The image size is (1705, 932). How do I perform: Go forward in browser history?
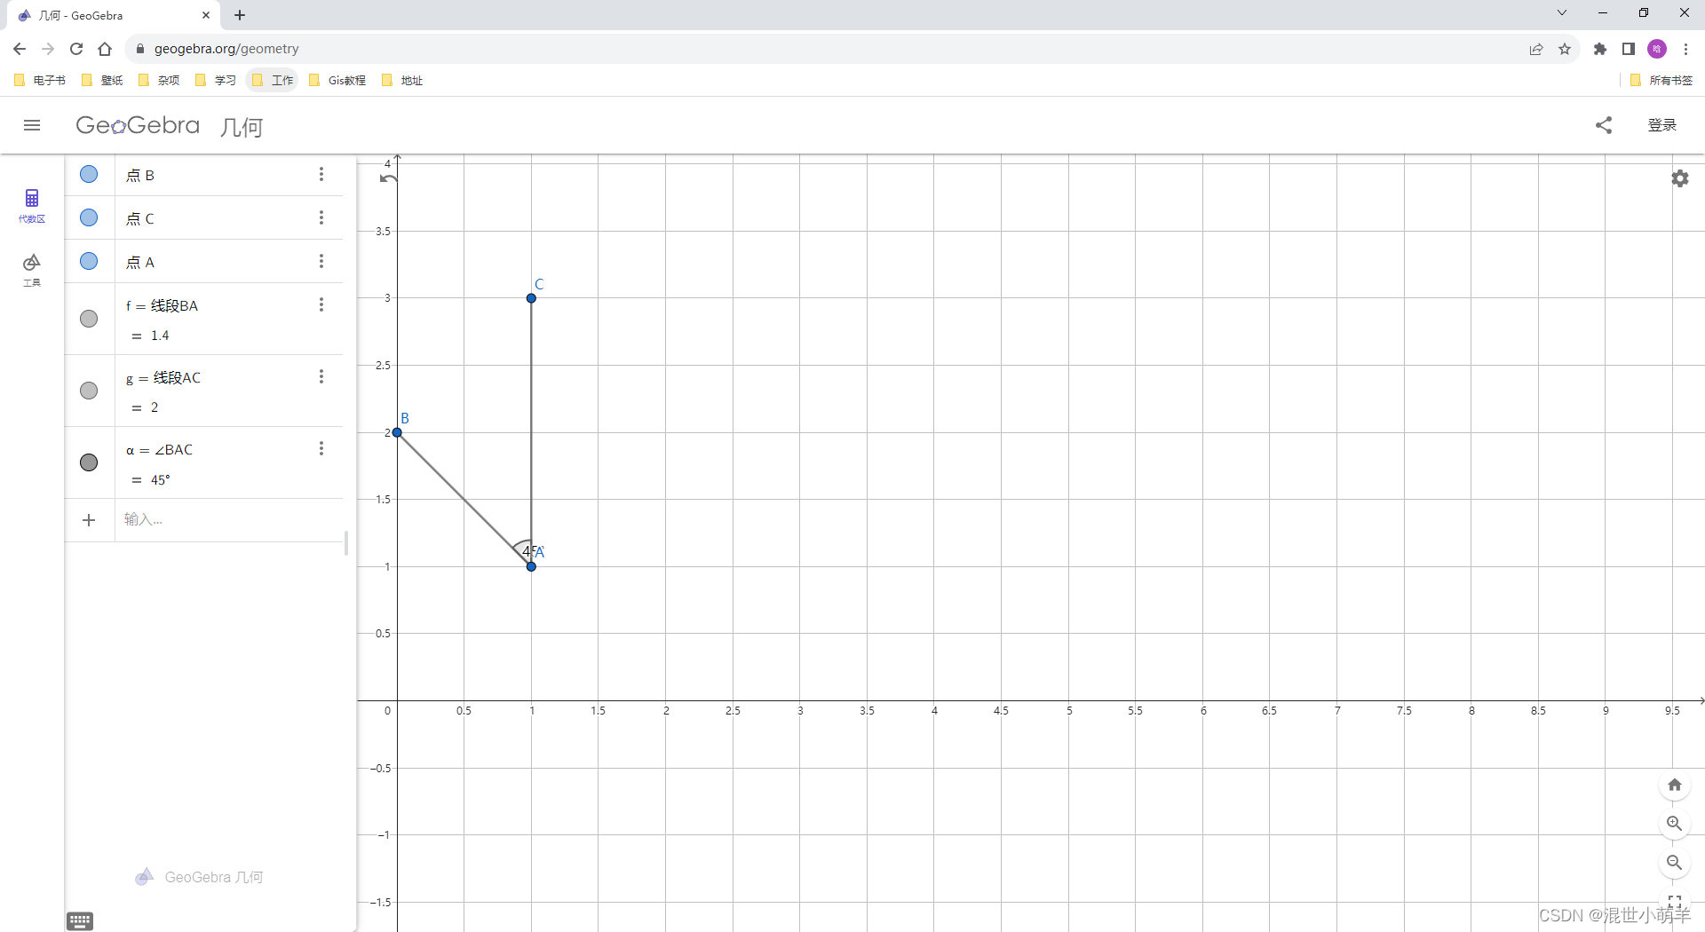pyautogui.click(x=48, y=49)
